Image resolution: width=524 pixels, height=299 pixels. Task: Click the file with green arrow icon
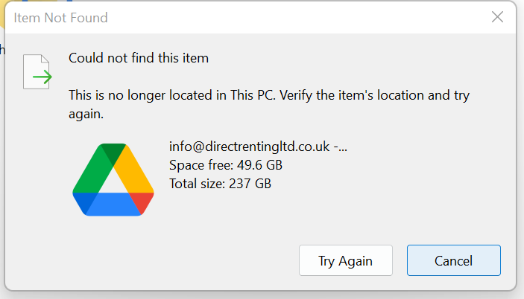[37, 71]
